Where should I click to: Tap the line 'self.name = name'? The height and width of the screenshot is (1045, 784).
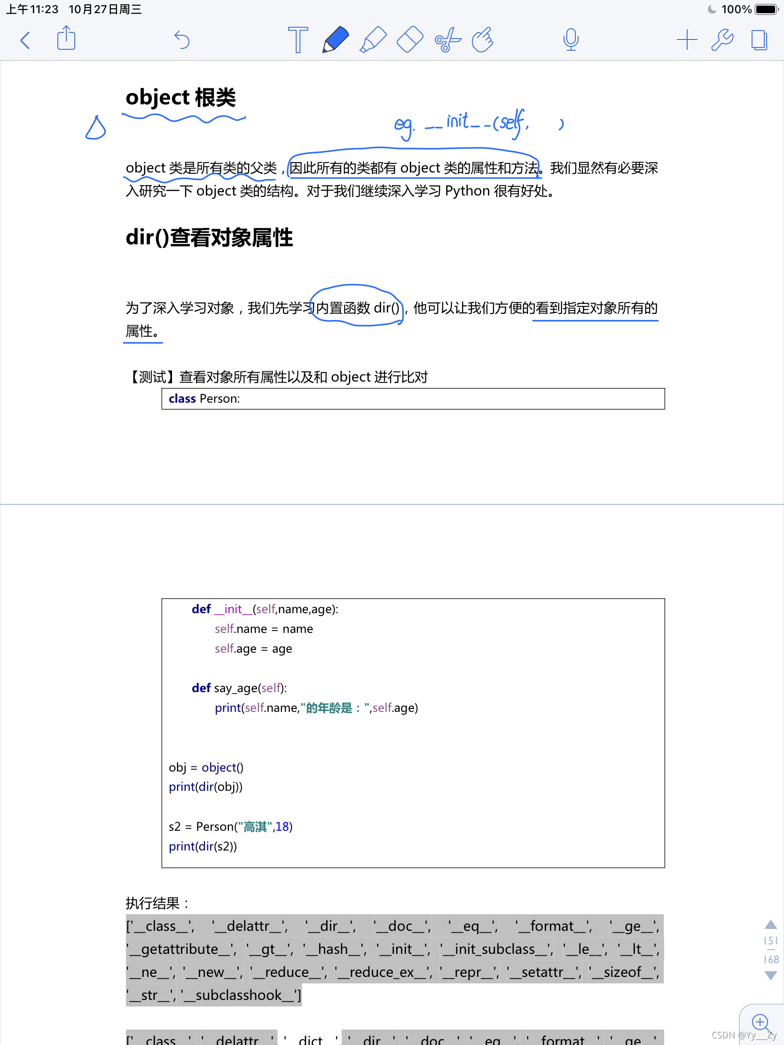coord(264,629)
